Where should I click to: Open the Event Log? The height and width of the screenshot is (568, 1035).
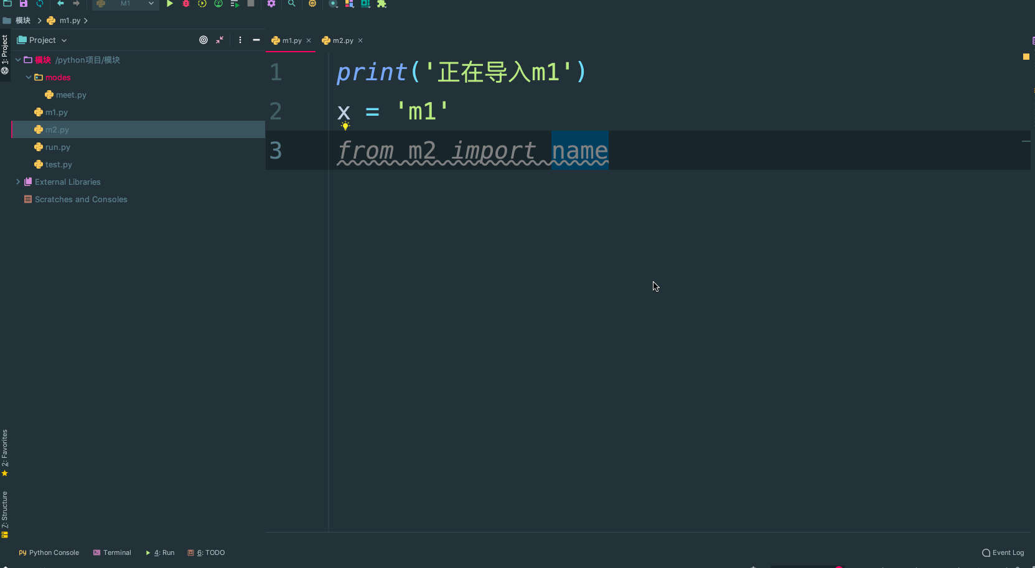tap(1003, 552)
